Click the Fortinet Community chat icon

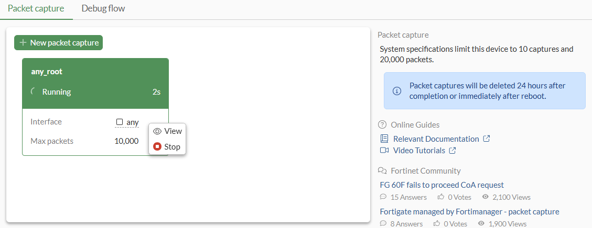382,171
